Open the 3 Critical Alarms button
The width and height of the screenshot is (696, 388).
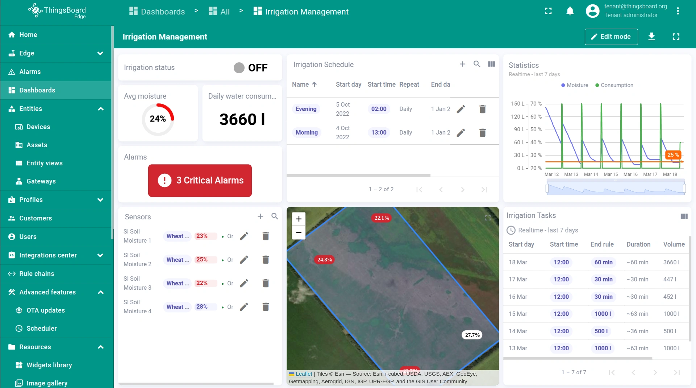(200, 181)
